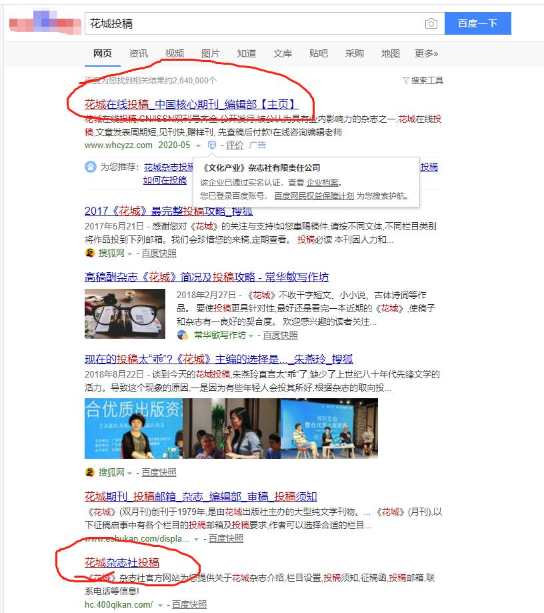The width and height of the screenshot is (544, 613).
Task: Open result 2017《花城》最完整投稿攻略_搜狐
Action: click(169, 211)
